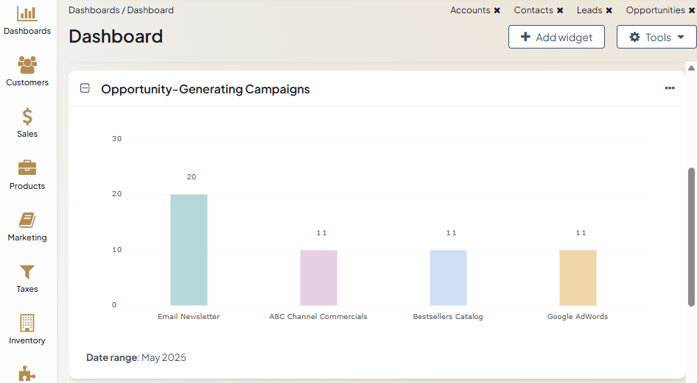Collapse the Opportunity-Generating Campaigns widget

tap(85, 88)
